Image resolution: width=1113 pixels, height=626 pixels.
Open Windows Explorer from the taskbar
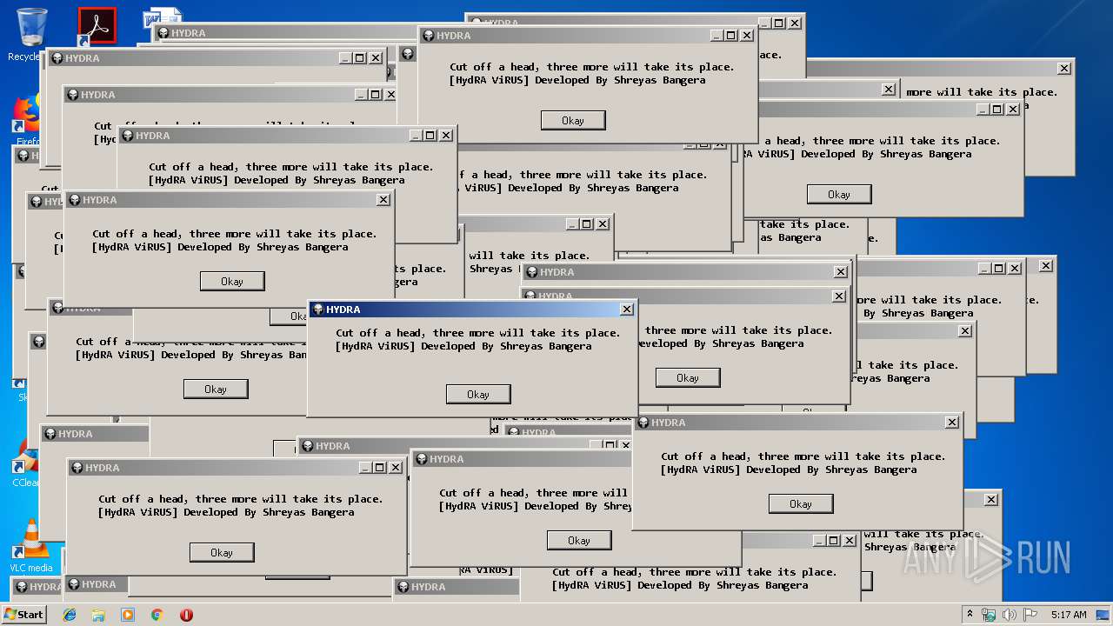click(98, 615)
